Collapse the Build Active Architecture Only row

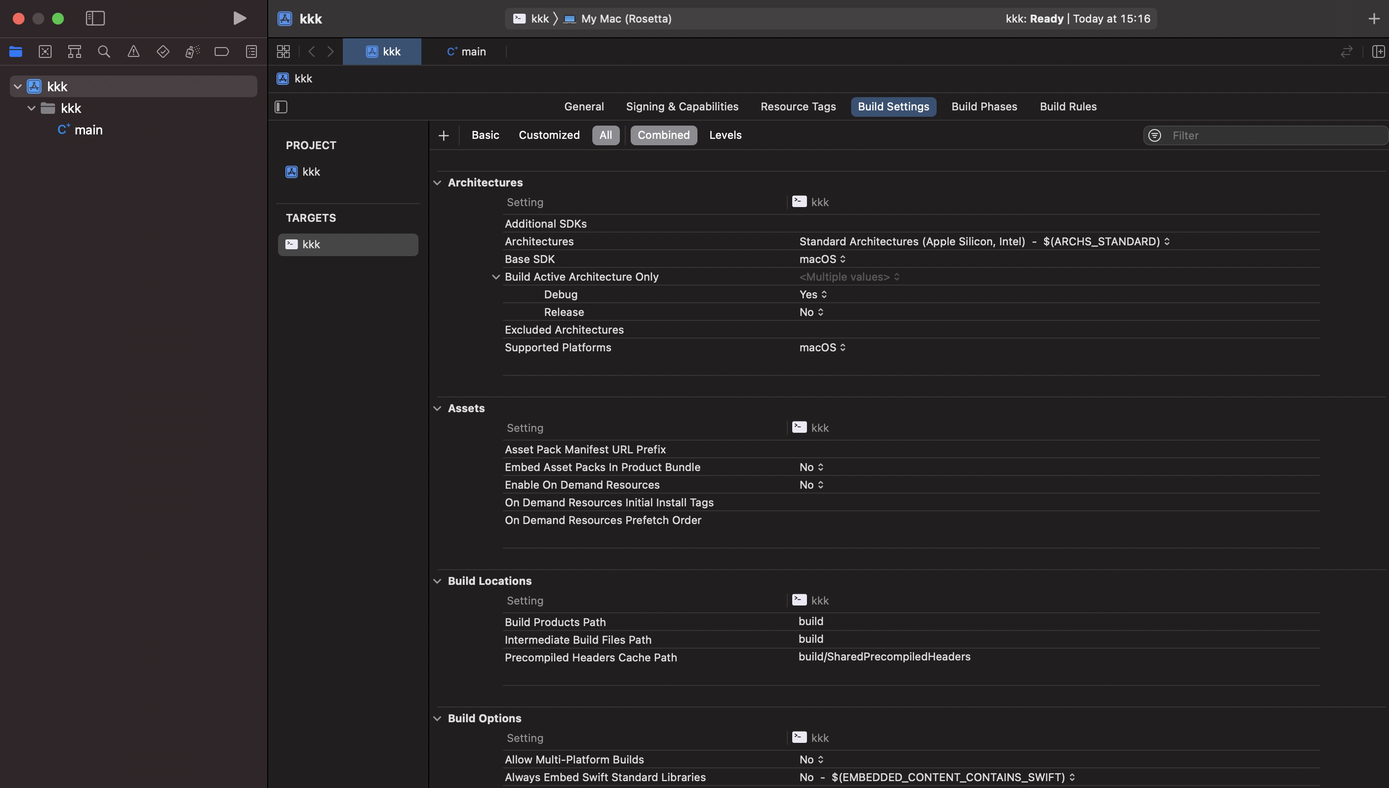pyautogui.click(x=496, y=277)
